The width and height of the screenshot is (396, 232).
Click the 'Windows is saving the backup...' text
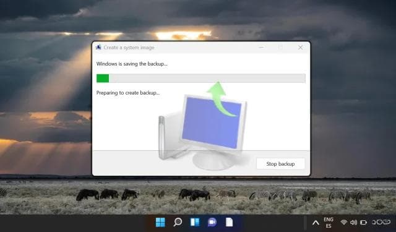coord(132,64)
